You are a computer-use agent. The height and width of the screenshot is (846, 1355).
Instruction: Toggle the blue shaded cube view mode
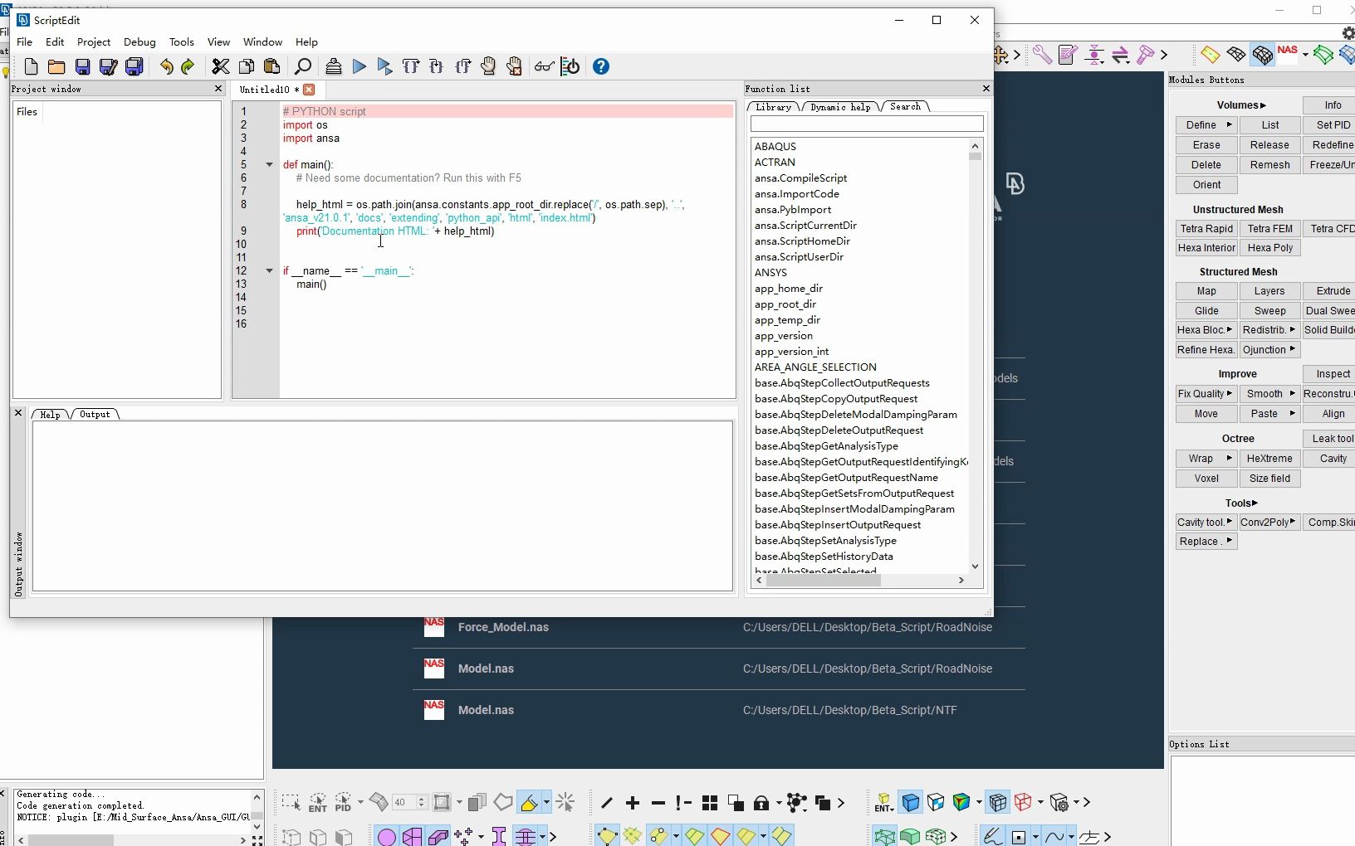tap(911, 802)
